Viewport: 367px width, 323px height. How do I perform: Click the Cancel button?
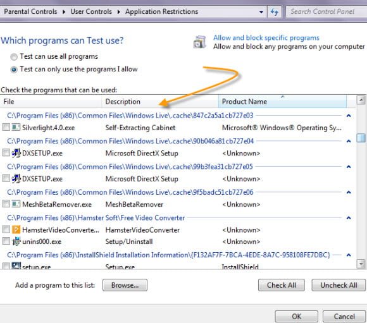(x=344, y=317)
